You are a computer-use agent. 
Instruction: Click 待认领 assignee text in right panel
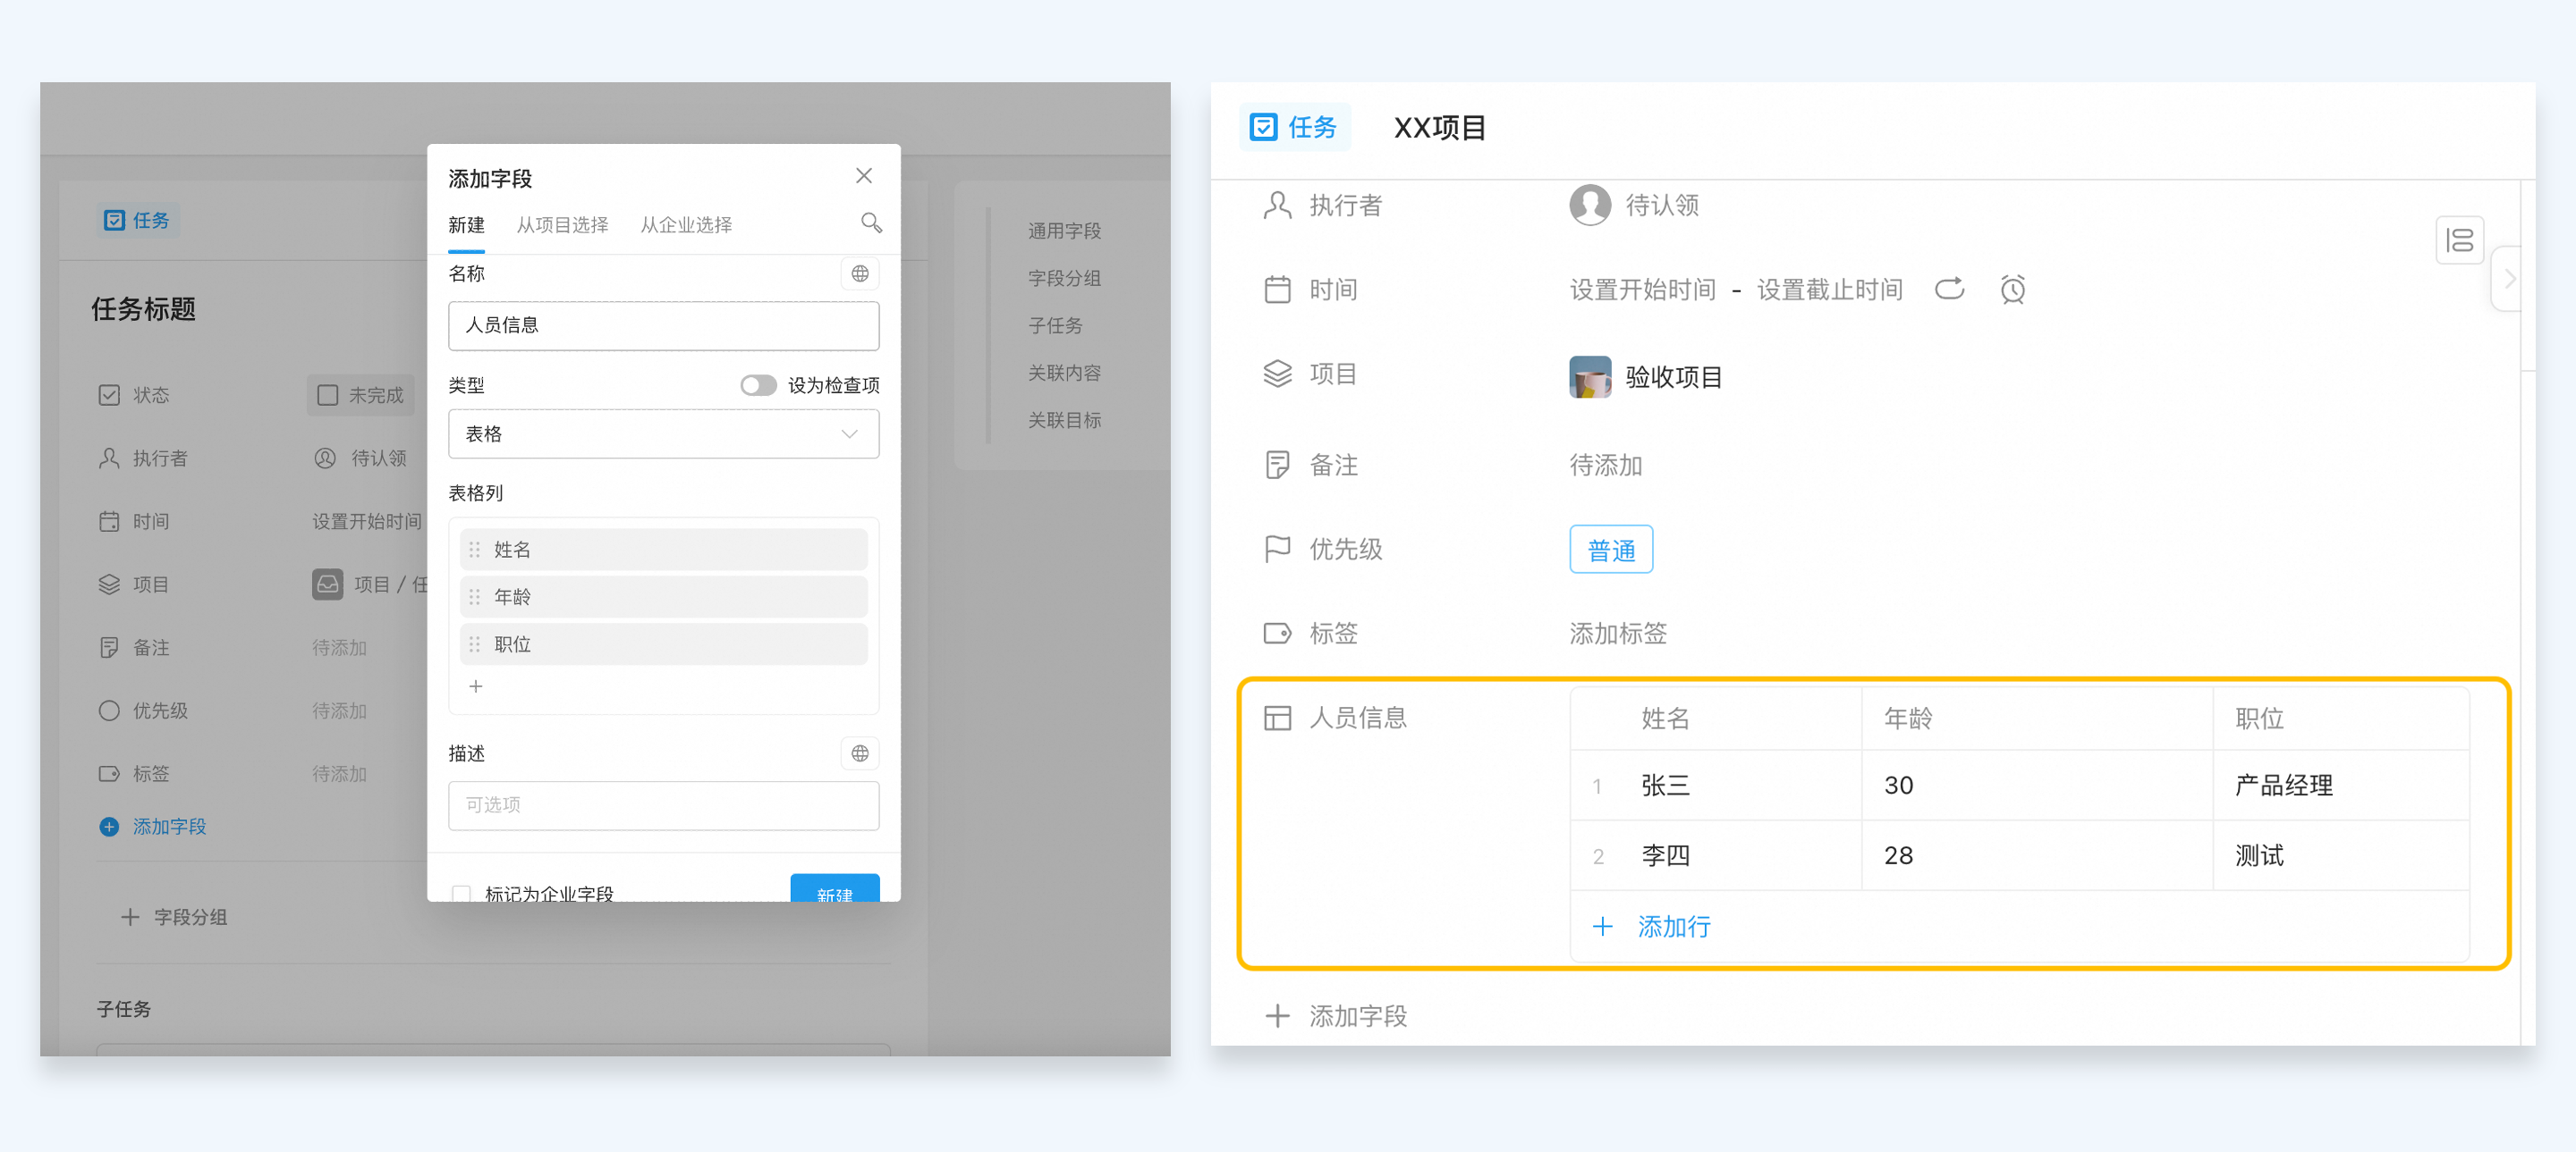[1662, 206]
